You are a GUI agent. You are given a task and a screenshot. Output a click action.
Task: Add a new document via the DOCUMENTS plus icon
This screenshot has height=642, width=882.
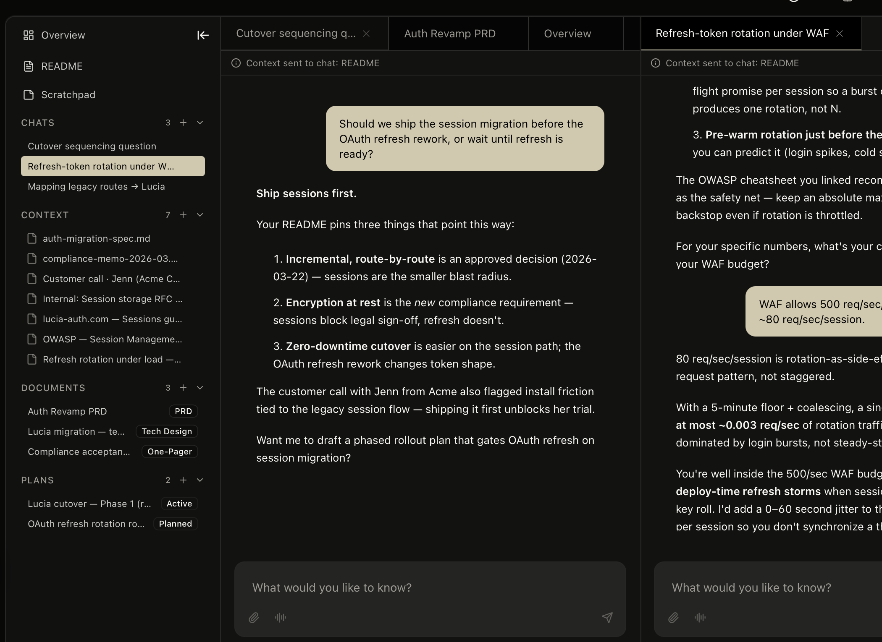coord(183,388)
